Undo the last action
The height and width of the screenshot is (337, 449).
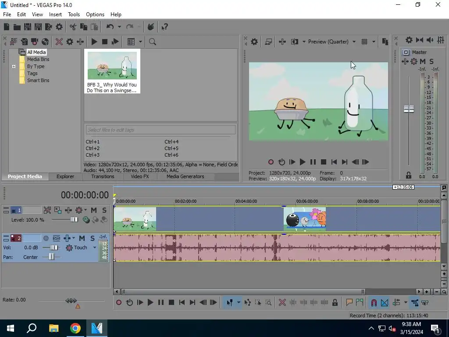click(110, 27)
